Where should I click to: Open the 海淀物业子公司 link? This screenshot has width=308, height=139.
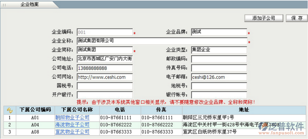(72, 124)
